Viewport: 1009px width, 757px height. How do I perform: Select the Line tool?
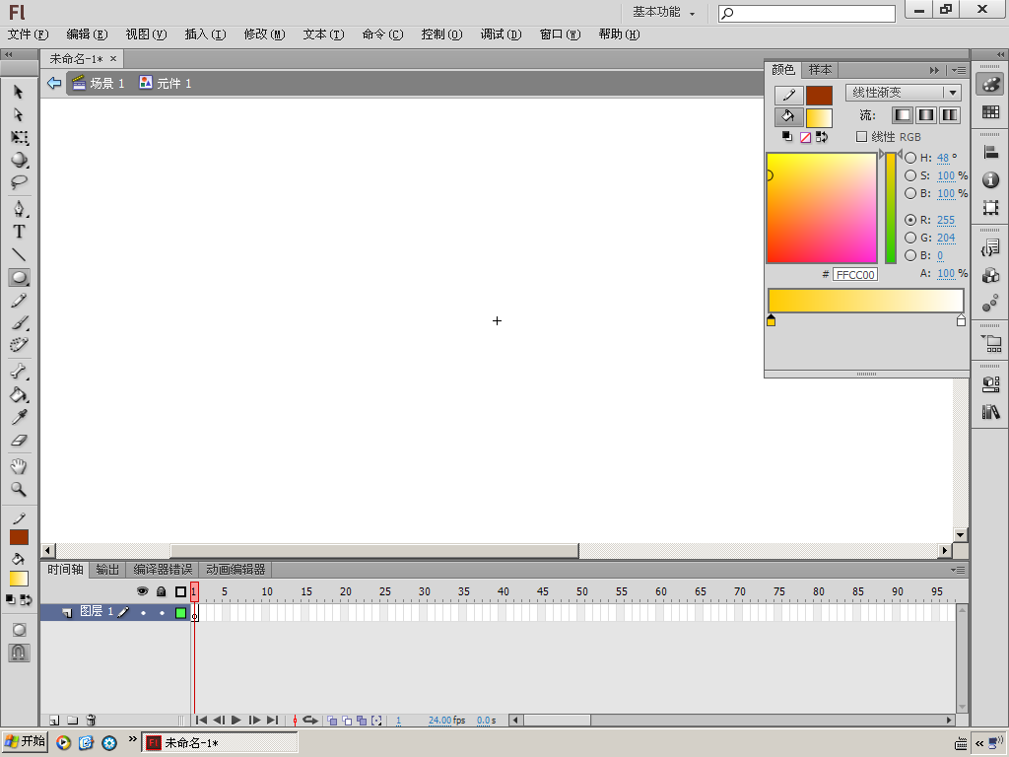pos(19,255)
